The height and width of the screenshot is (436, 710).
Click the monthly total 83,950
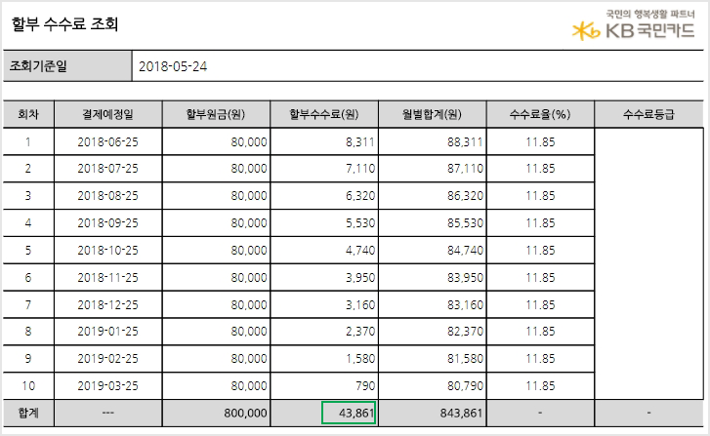(465, 277)
